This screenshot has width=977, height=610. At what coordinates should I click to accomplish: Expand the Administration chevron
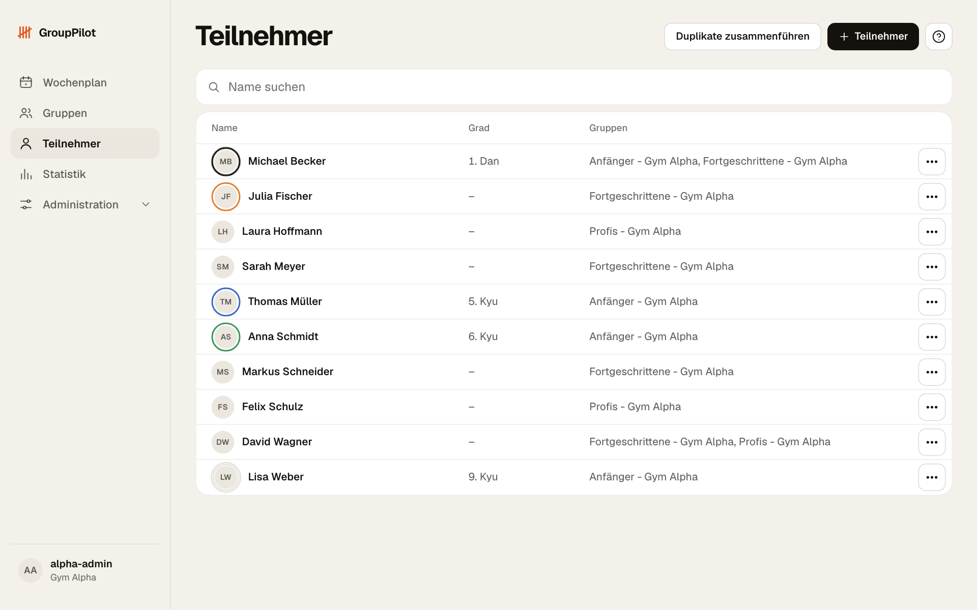coord(146,204)
